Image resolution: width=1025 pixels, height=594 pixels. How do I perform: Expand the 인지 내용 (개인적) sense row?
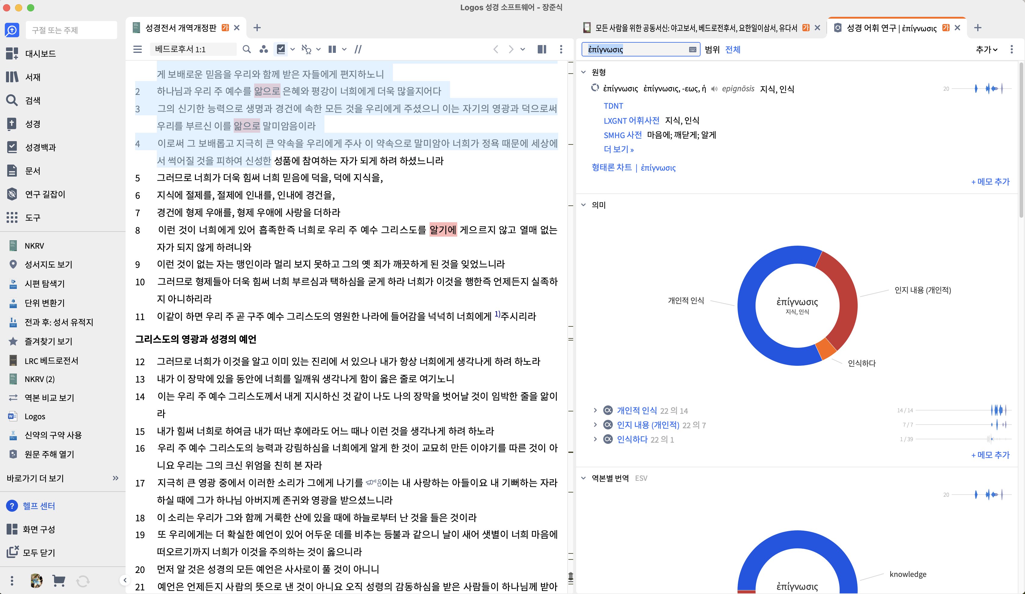[x=595, y=425]
